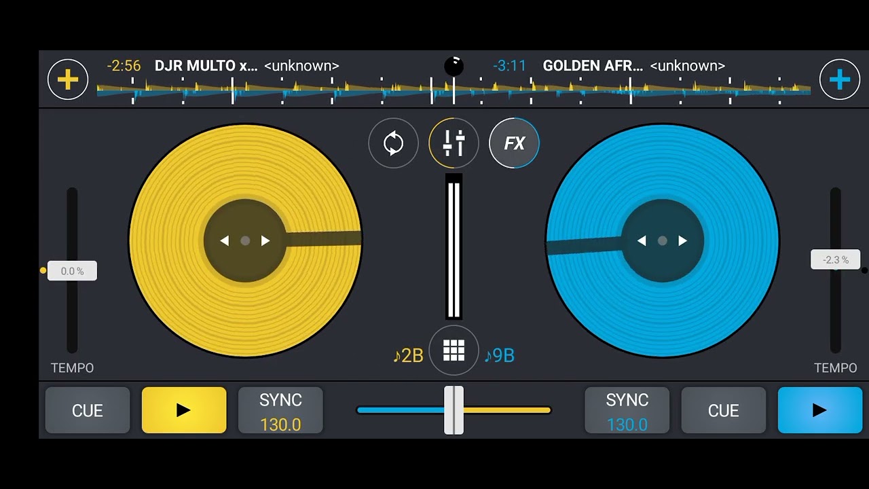Play the yellow left deck

coord(184,410)
